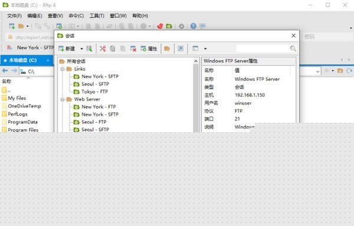
Task: Collapse the Web Server folder node
Action: [63, 99]
